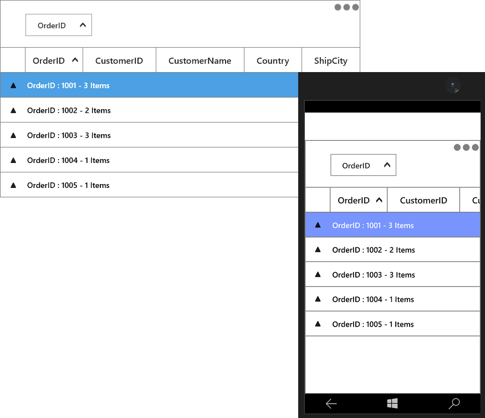The image size is (485, 418).
Task: Collapse OrderID 1002 group in desktop grid
Action: (x=13, y=110)
